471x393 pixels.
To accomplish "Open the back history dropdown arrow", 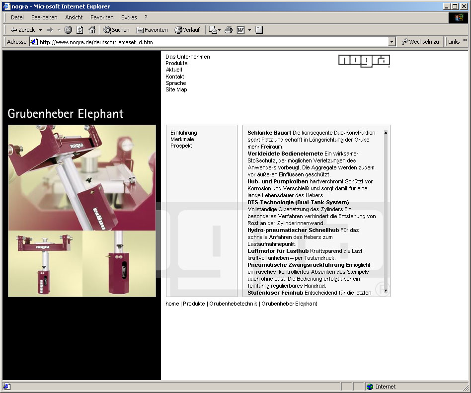I will pyautogui.click(x=40, y=30).
